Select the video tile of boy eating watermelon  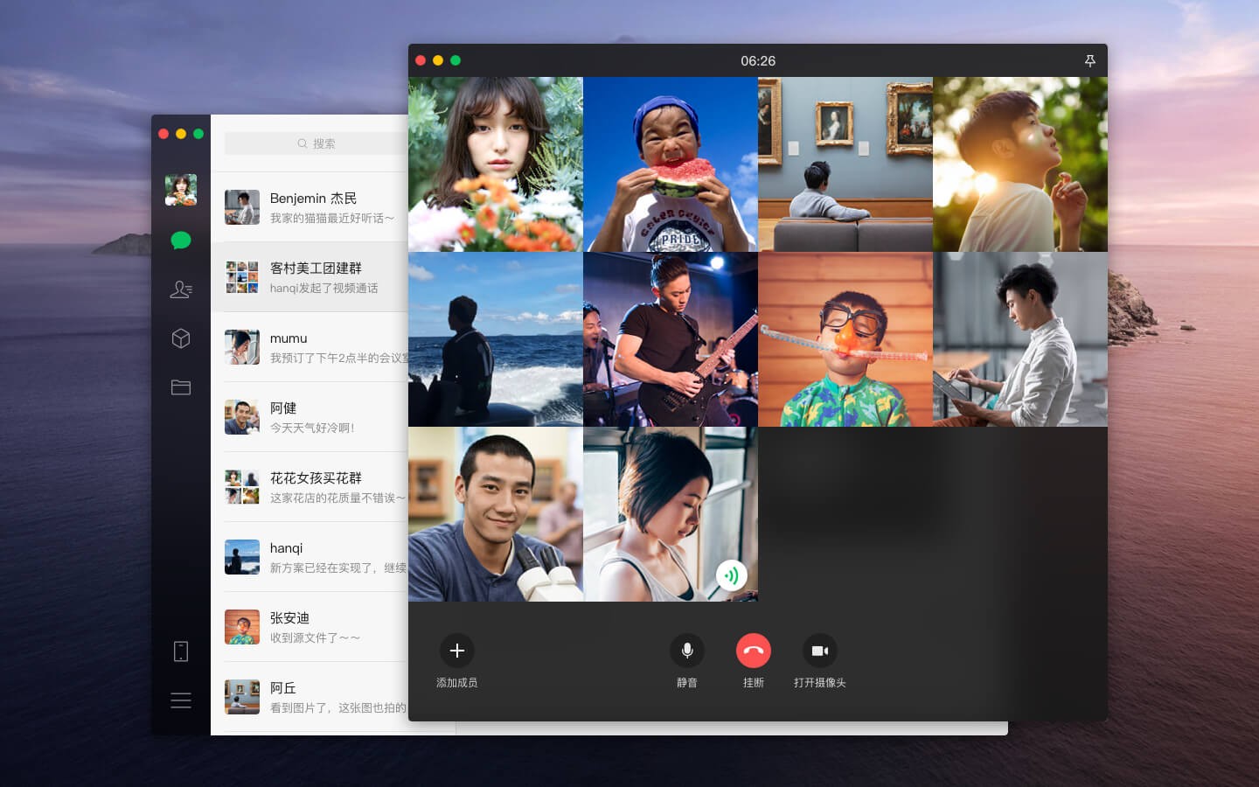pyautogui.click(x=671, y=164)
